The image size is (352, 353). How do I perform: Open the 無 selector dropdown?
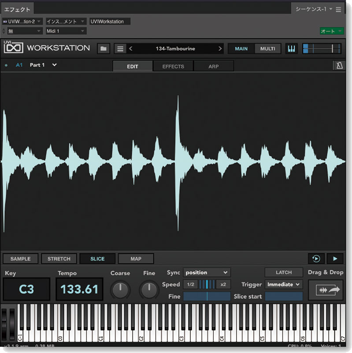(25, 31)
